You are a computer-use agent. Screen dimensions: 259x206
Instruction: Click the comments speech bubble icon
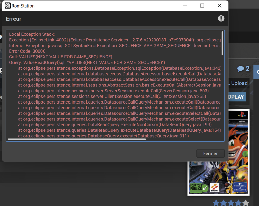point(240,69)
